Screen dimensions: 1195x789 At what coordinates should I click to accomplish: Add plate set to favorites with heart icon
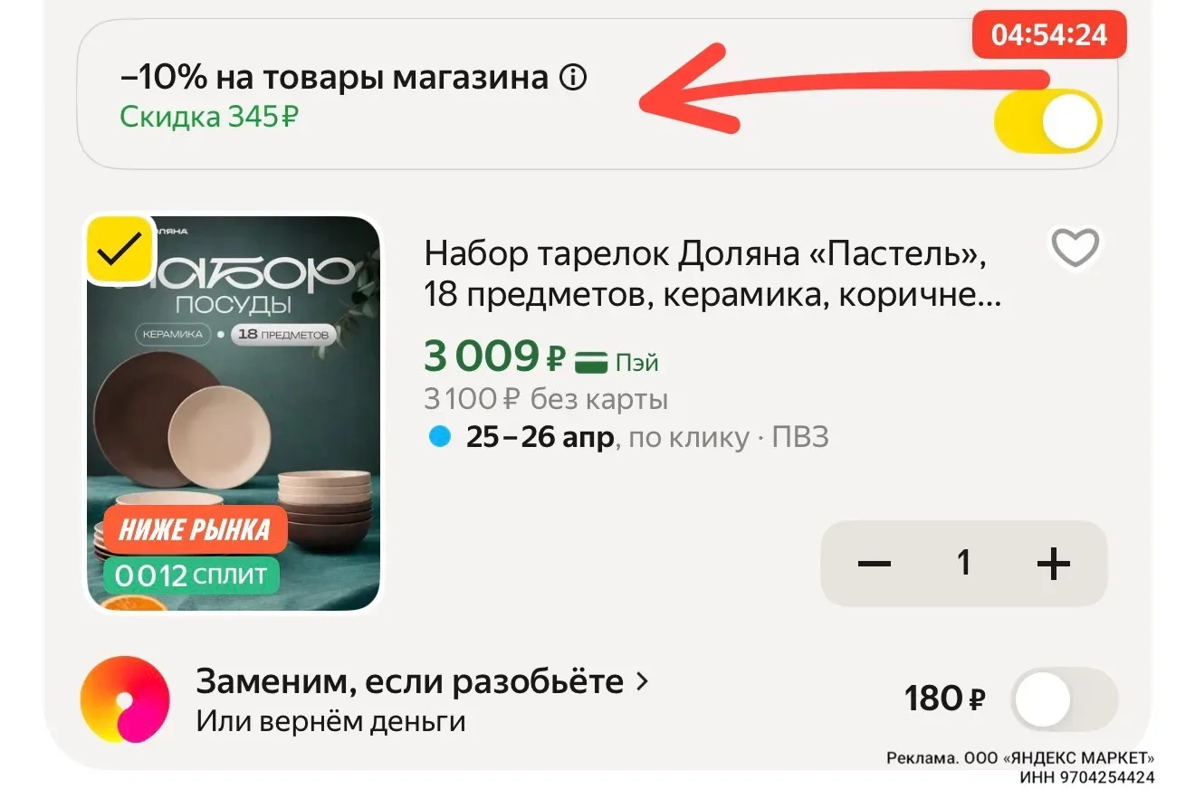pos(1075,247)
